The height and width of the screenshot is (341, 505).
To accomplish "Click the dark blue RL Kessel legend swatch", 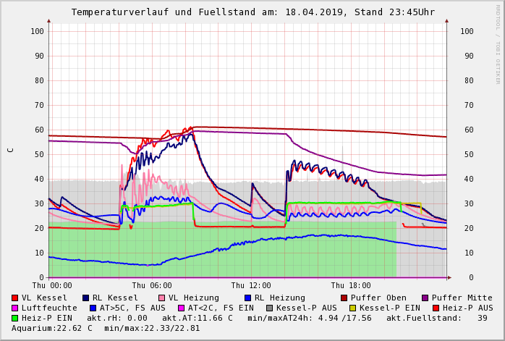I will [85, 298].
